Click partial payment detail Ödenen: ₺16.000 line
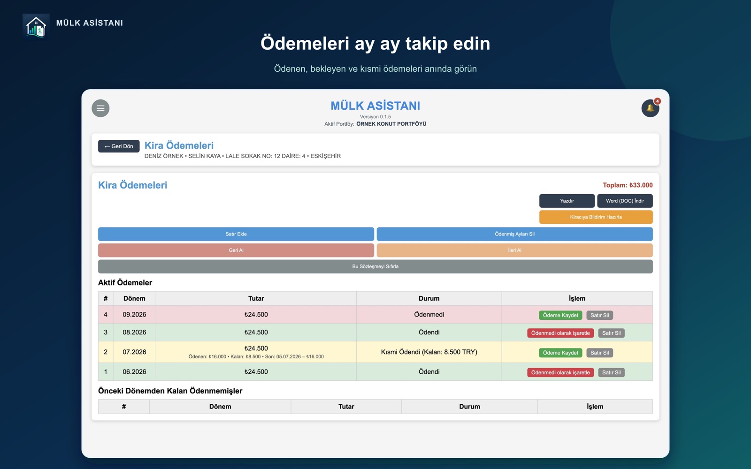 (x=256, y=356)
